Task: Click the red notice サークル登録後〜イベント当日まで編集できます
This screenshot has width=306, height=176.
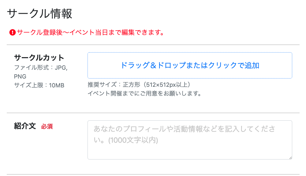Action: pos(91,32)
